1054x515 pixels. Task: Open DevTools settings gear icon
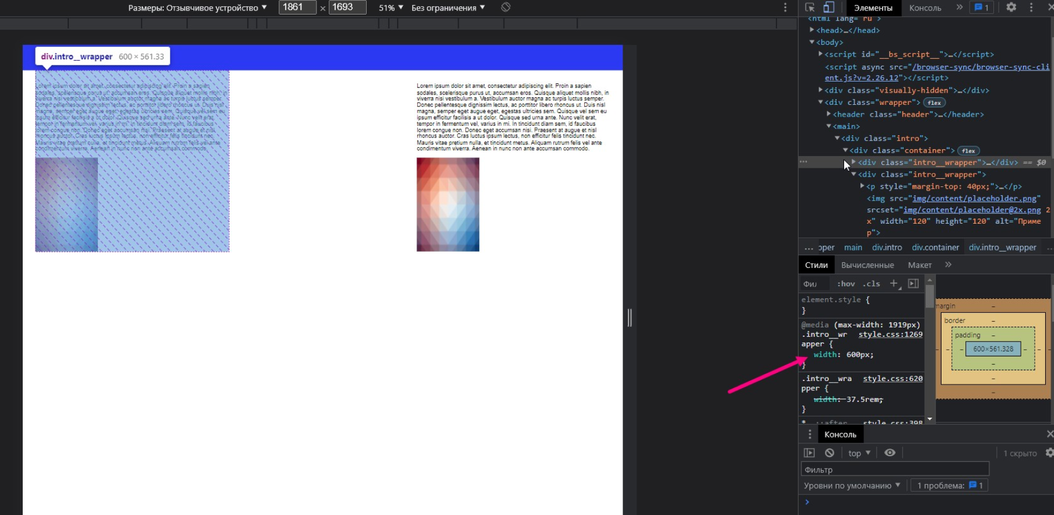pos(1011,7)
